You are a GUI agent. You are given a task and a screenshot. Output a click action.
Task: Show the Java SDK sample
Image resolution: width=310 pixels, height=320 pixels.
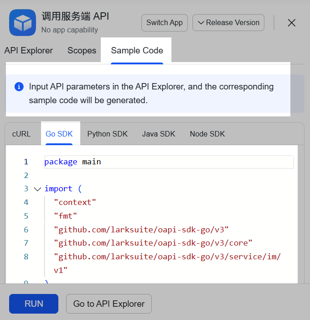tap(159, 134)
